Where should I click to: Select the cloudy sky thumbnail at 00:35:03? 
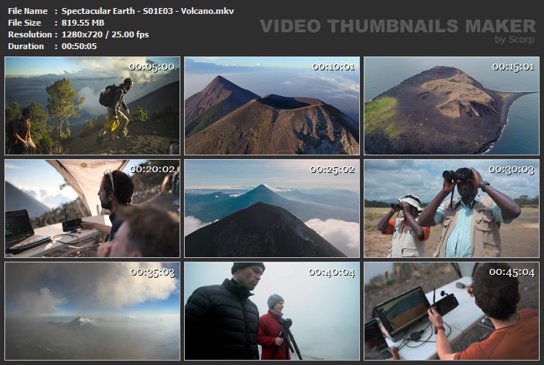coord(92,311)
